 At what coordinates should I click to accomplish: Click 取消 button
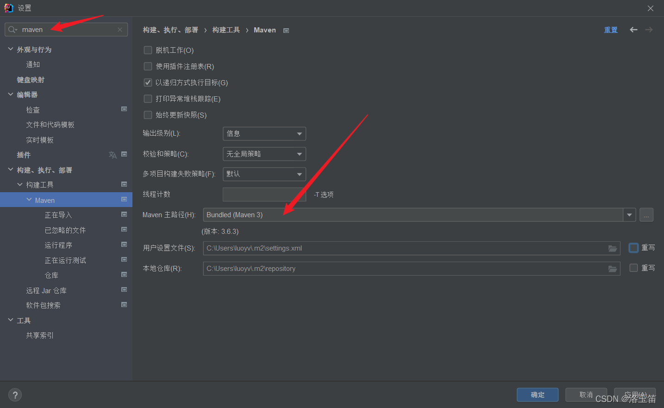click(x=586, y=395)
